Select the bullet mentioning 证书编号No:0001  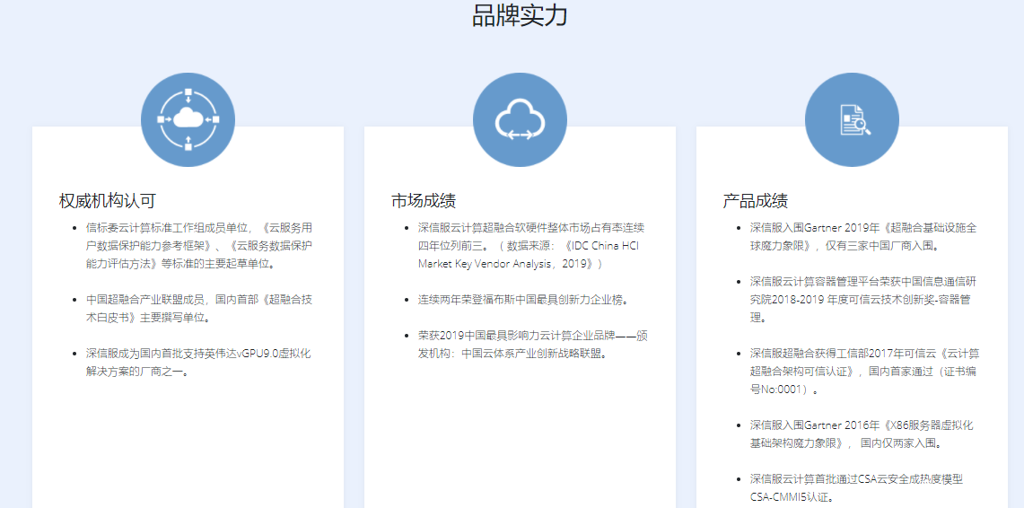point(863,372)
